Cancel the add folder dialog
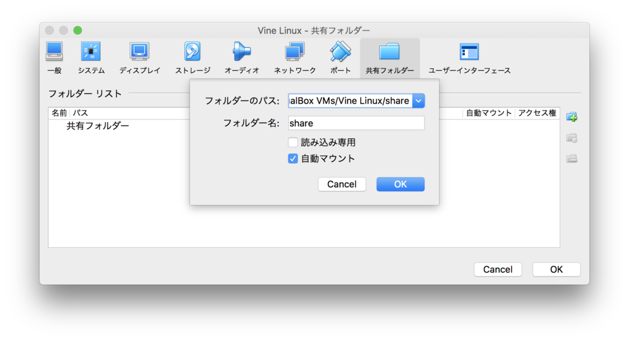 pos(342,185)
